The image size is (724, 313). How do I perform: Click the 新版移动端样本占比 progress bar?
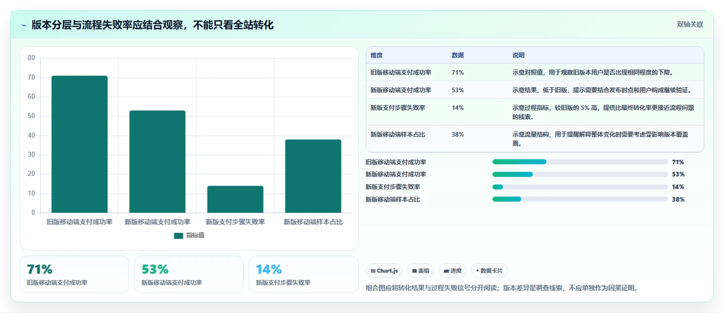pos(580,199)
